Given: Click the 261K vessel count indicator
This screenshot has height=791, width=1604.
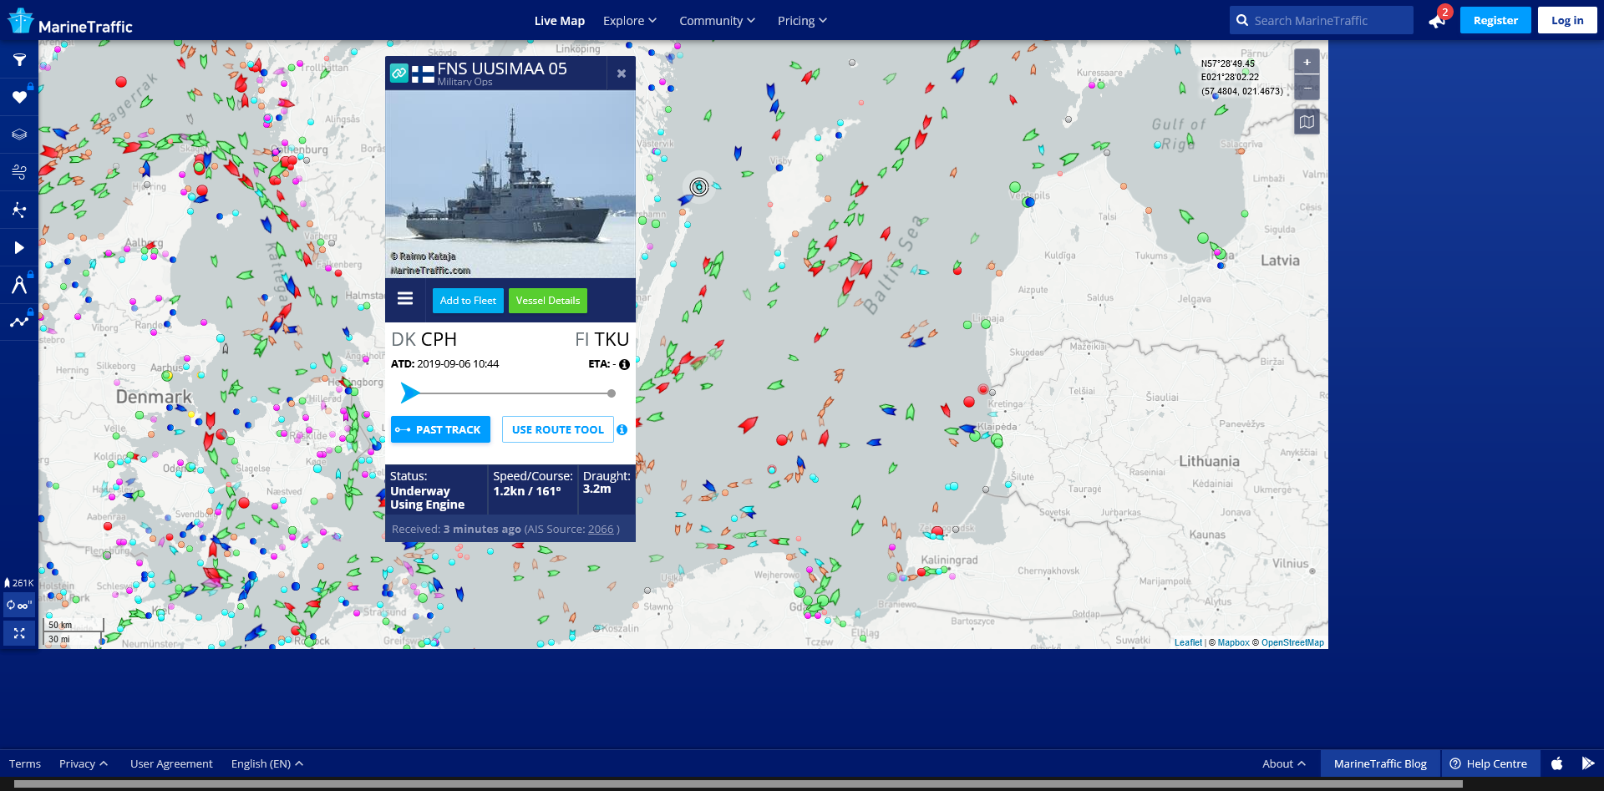Looking at the screenshot, I should (19, 583).
